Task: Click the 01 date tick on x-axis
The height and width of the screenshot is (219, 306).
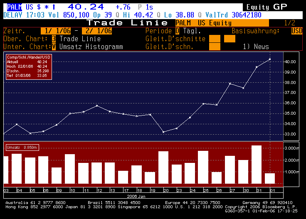Action: (x=273, y=190)
